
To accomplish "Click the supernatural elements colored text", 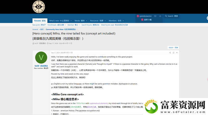I will point(99,103).
